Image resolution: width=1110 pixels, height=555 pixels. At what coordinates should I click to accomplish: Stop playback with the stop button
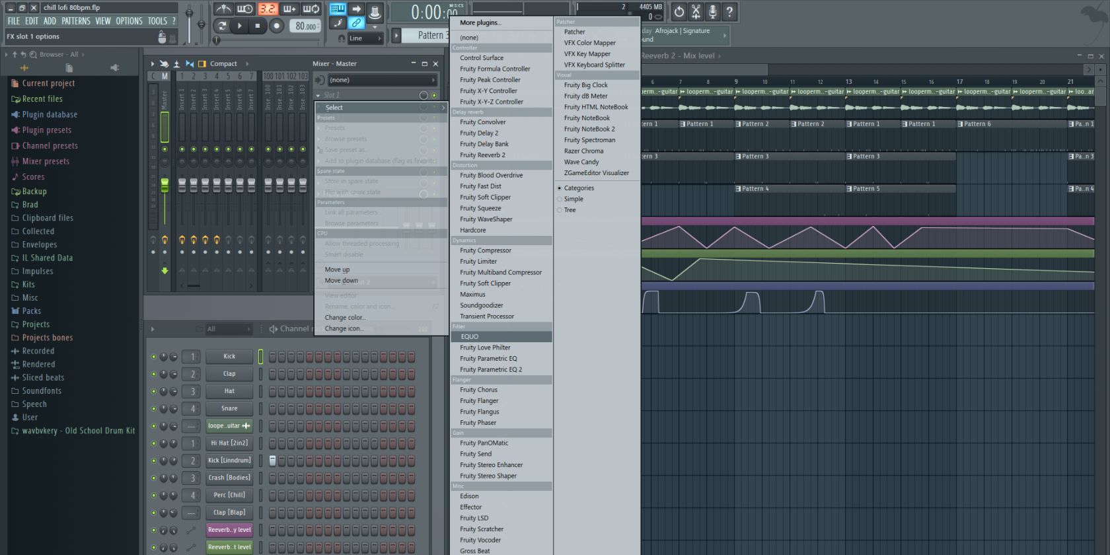pyautogui.click(x=258, y=26)
